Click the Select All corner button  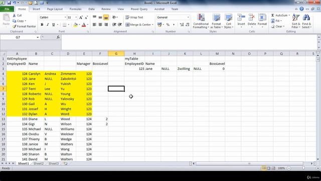[x=3, y=54]
